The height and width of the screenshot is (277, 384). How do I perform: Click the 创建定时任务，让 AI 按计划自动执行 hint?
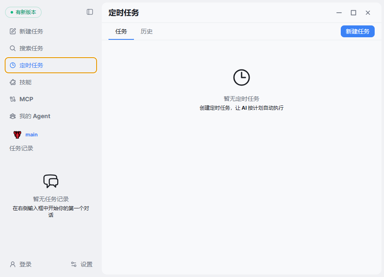point(242,108)
